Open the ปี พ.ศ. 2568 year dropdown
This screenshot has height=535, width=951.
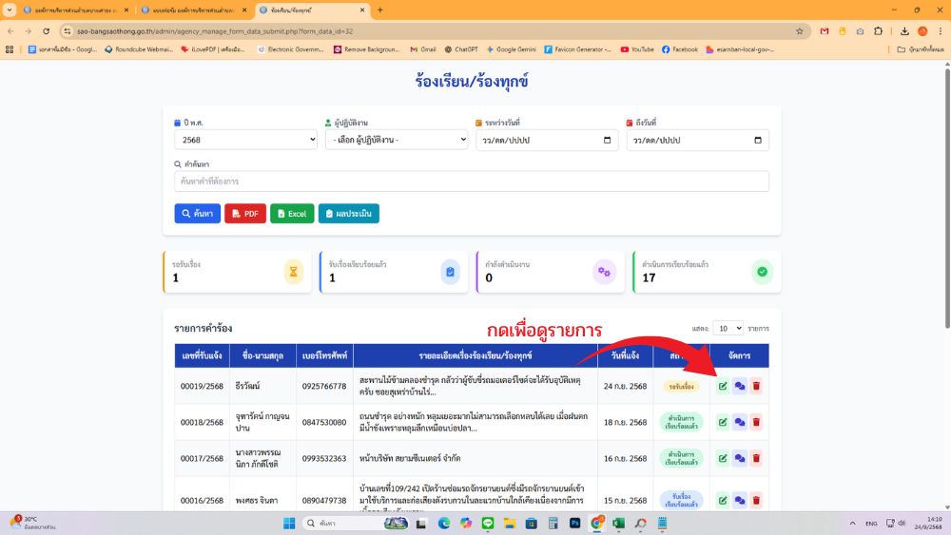pos(245,141)
